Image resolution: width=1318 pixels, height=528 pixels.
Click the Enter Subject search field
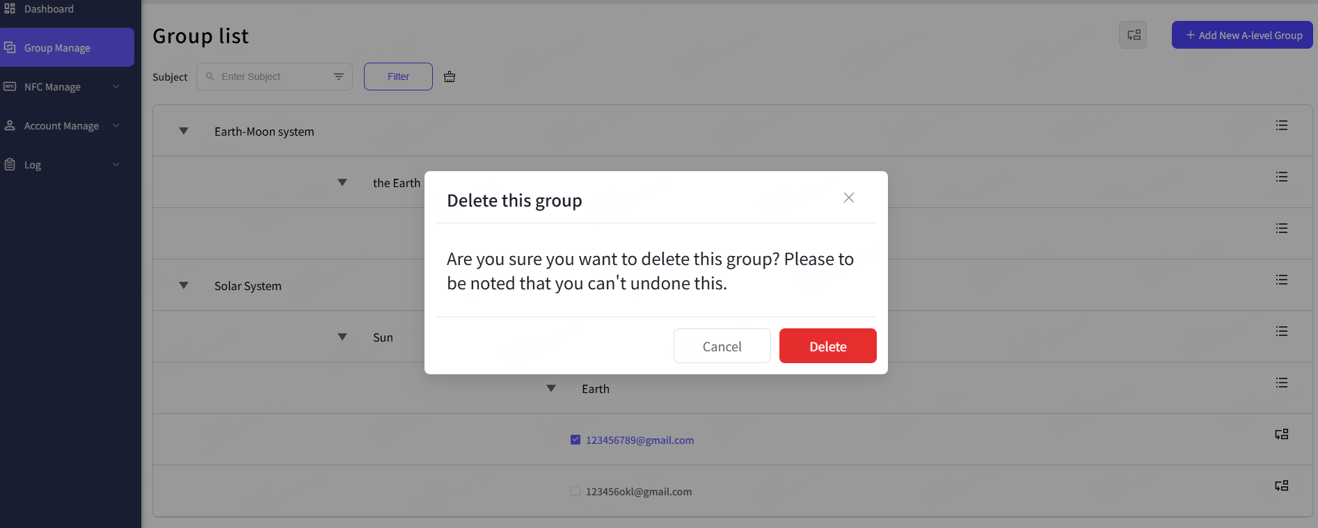274,77
